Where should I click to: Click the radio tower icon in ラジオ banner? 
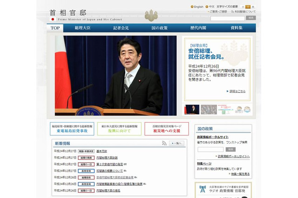203,189
